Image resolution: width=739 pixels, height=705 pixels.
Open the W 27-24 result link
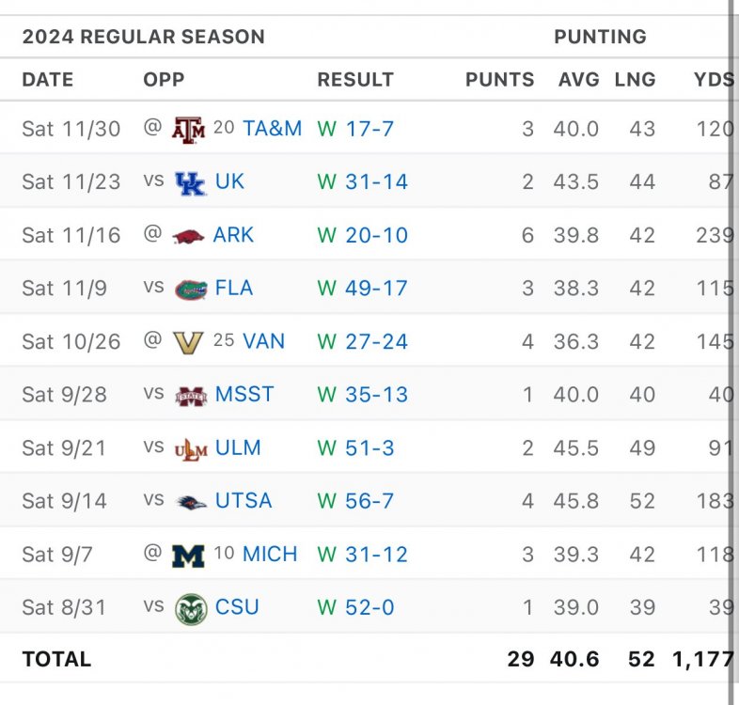click(362, 341)
